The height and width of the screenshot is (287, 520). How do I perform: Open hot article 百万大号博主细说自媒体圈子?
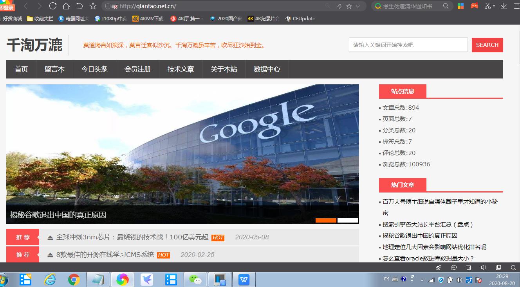(x=440, y=207)
